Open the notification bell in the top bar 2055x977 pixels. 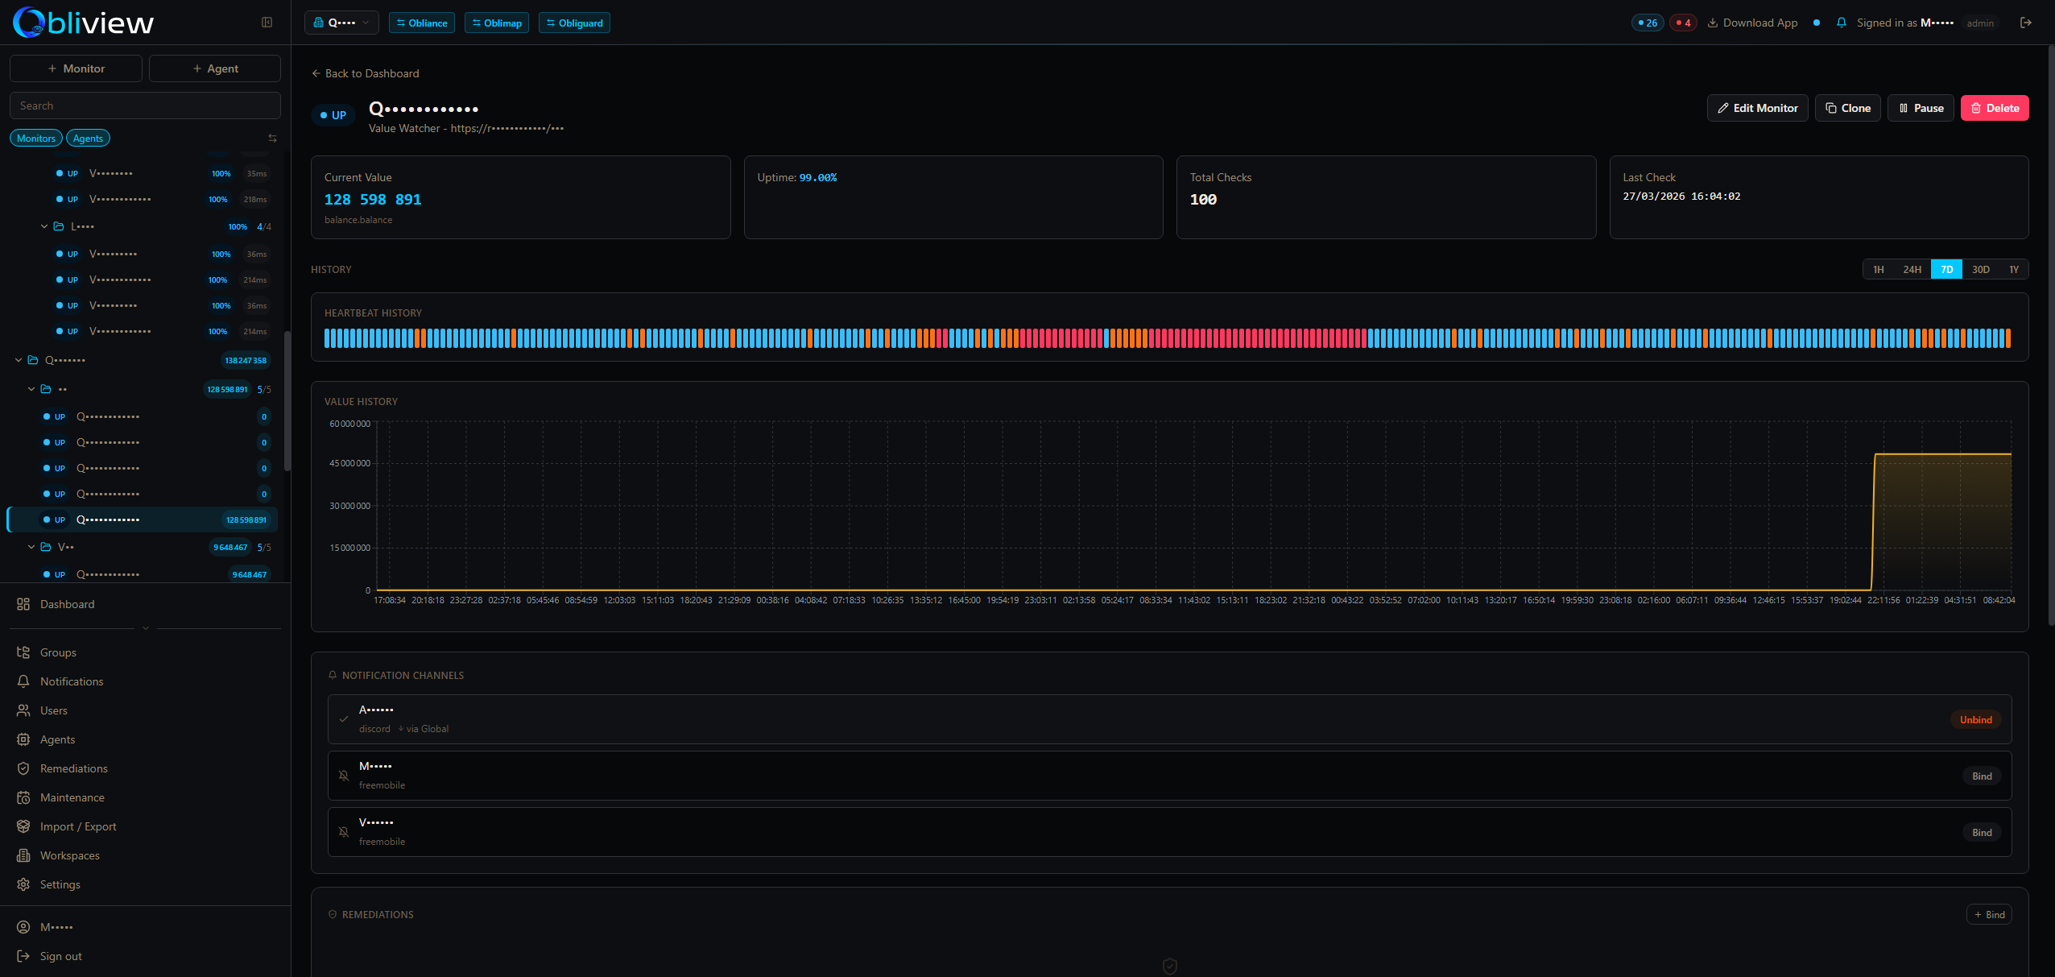pyautogui.click(x=1841, y=23)
